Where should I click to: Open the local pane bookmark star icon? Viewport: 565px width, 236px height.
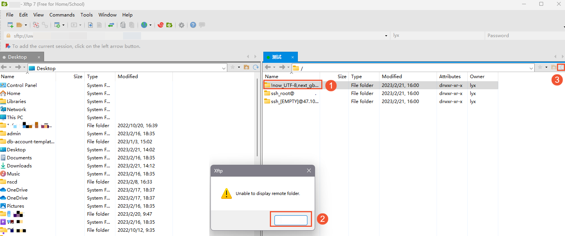click(x=233, y=67)
